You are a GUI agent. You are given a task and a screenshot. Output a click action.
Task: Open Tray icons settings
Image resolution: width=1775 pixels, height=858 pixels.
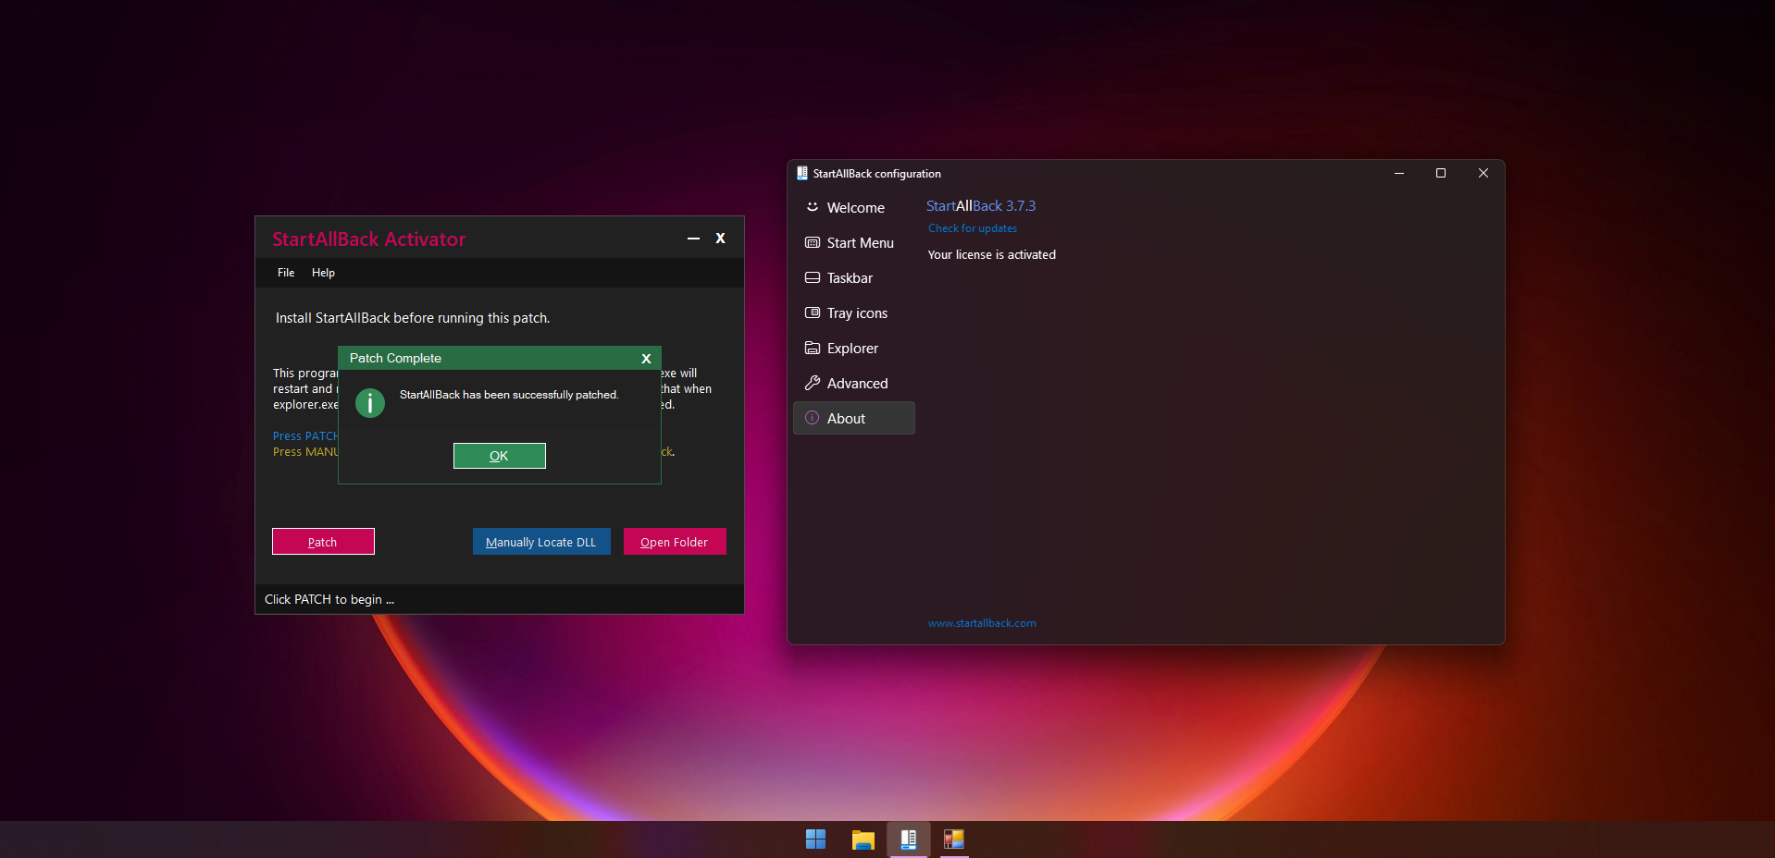click(856, 313)
